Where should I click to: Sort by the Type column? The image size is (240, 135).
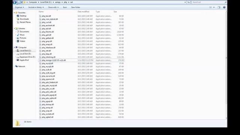97,12
